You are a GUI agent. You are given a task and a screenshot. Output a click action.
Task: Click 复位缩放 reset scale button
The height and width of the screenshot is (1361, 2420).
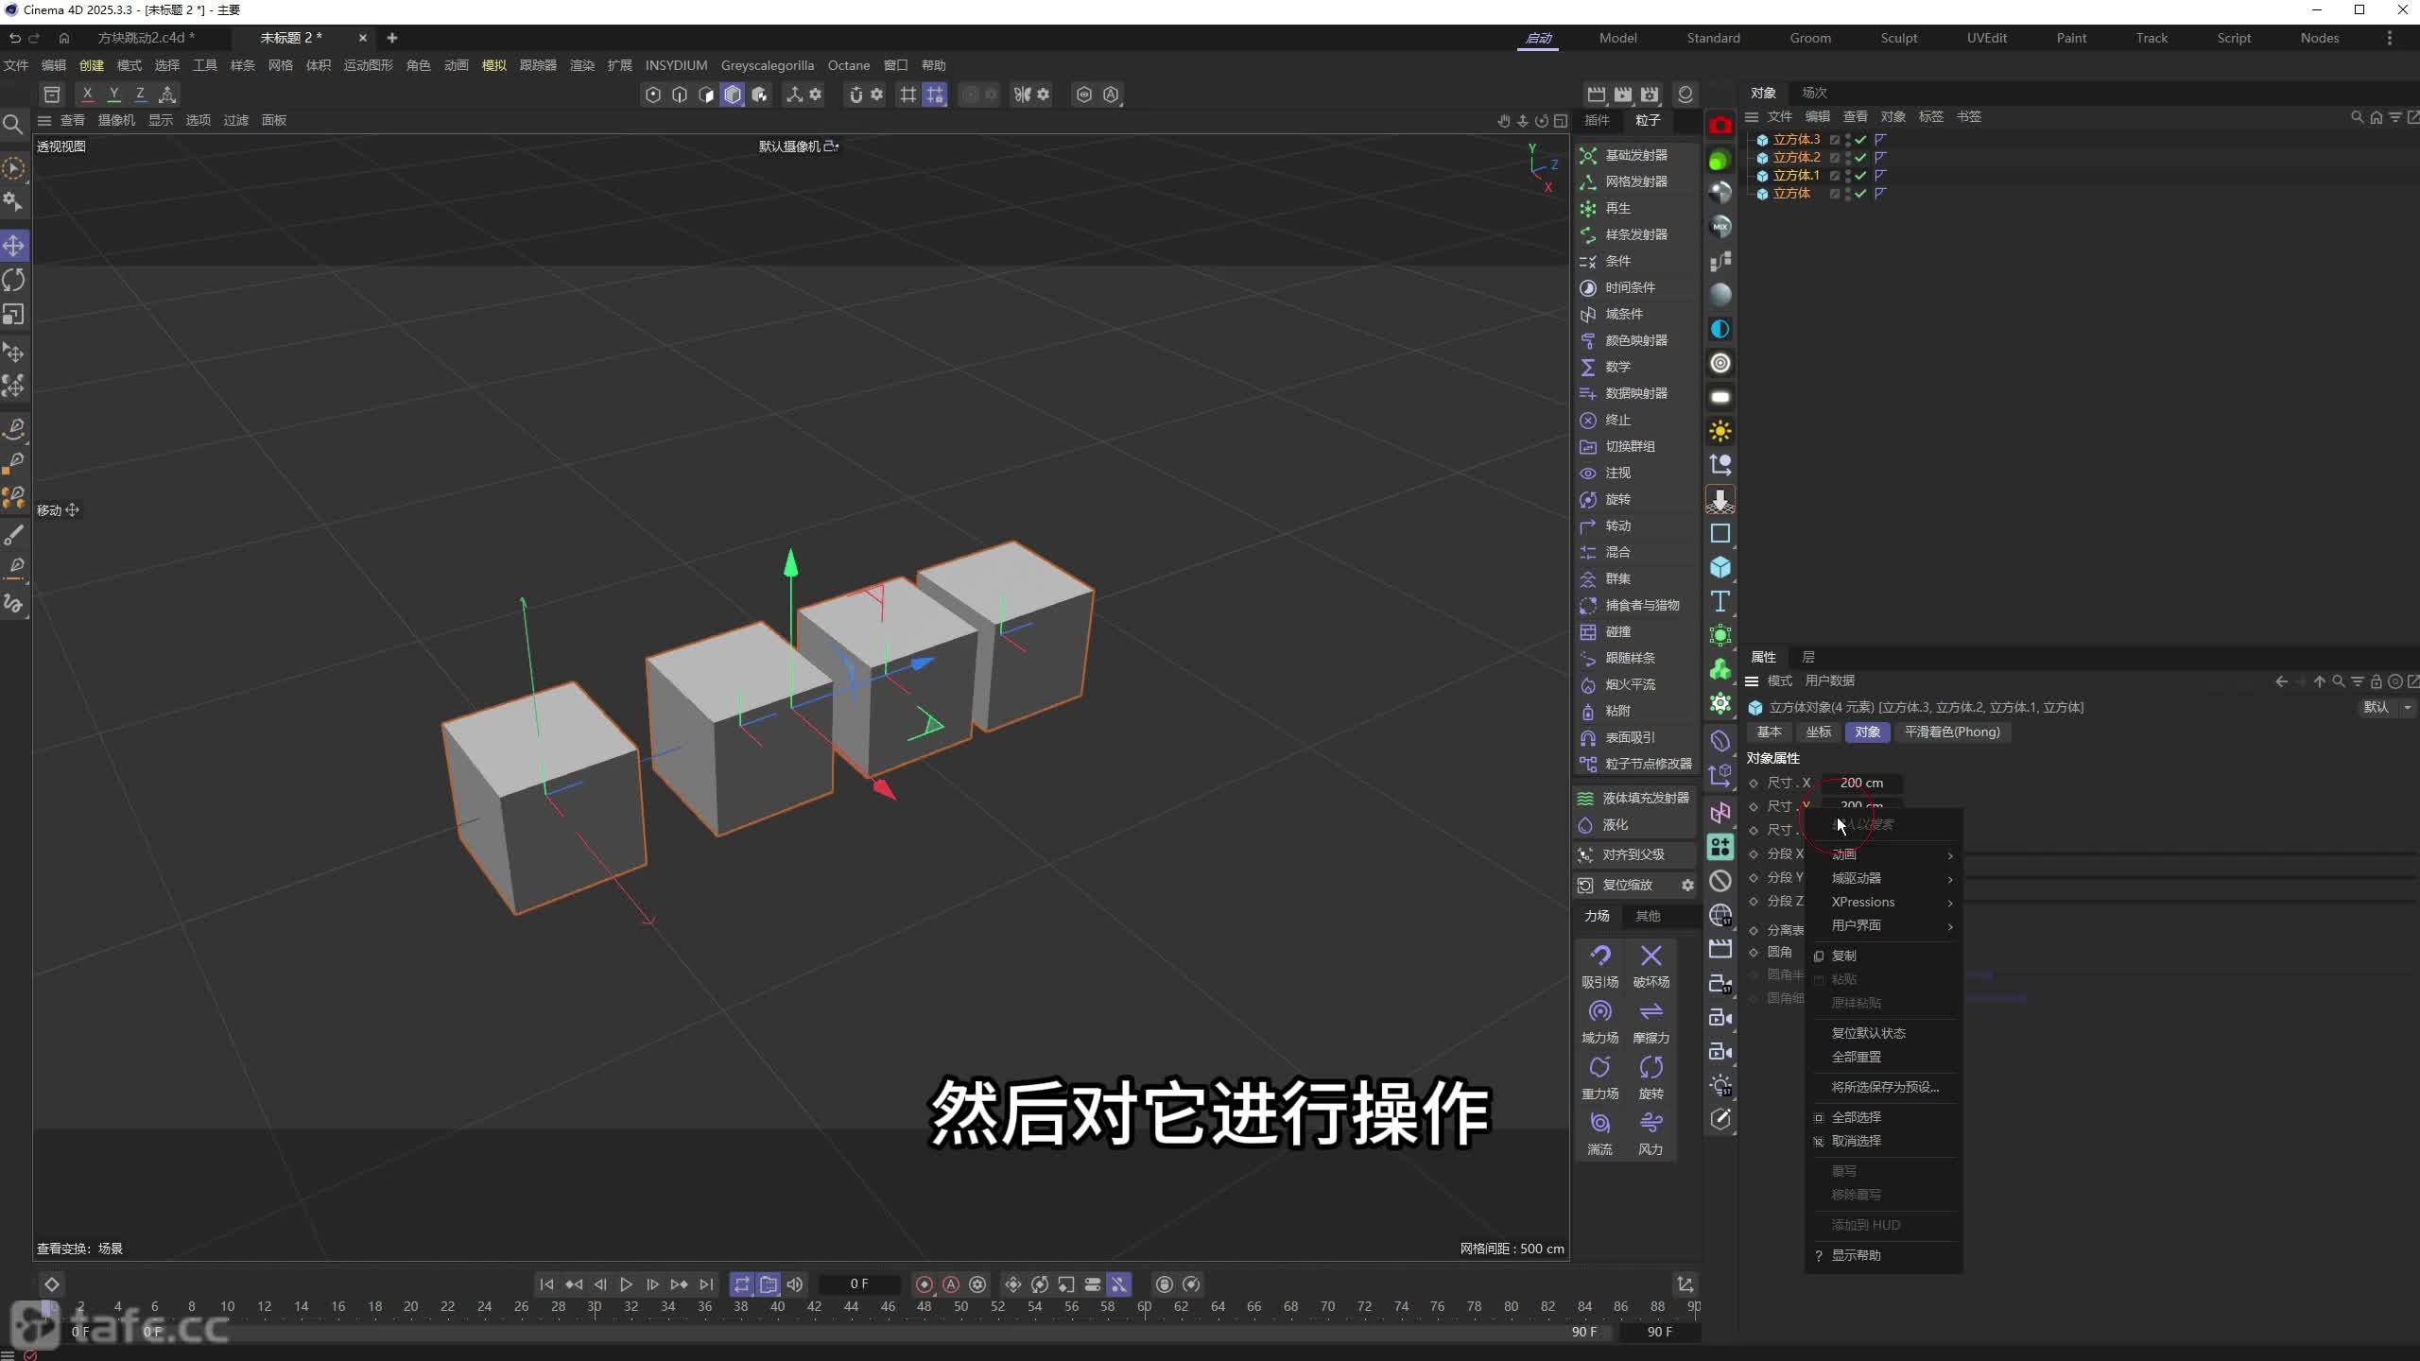[1627, 885]
